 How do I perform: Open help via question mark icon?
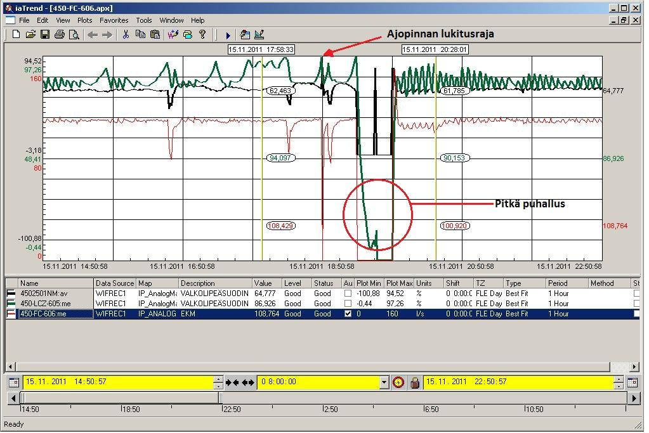tap(202, 34)
